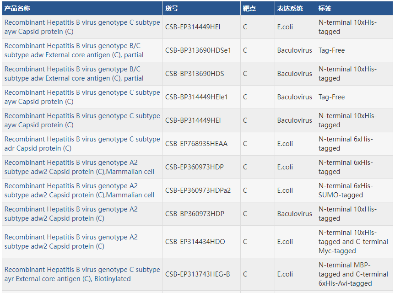Image resolution: width=395 pixels, height=293 pixels.
Task: Click the CSB-BP360973HDP product code cell
Action: pyautogui.click(x=195, y=214)
